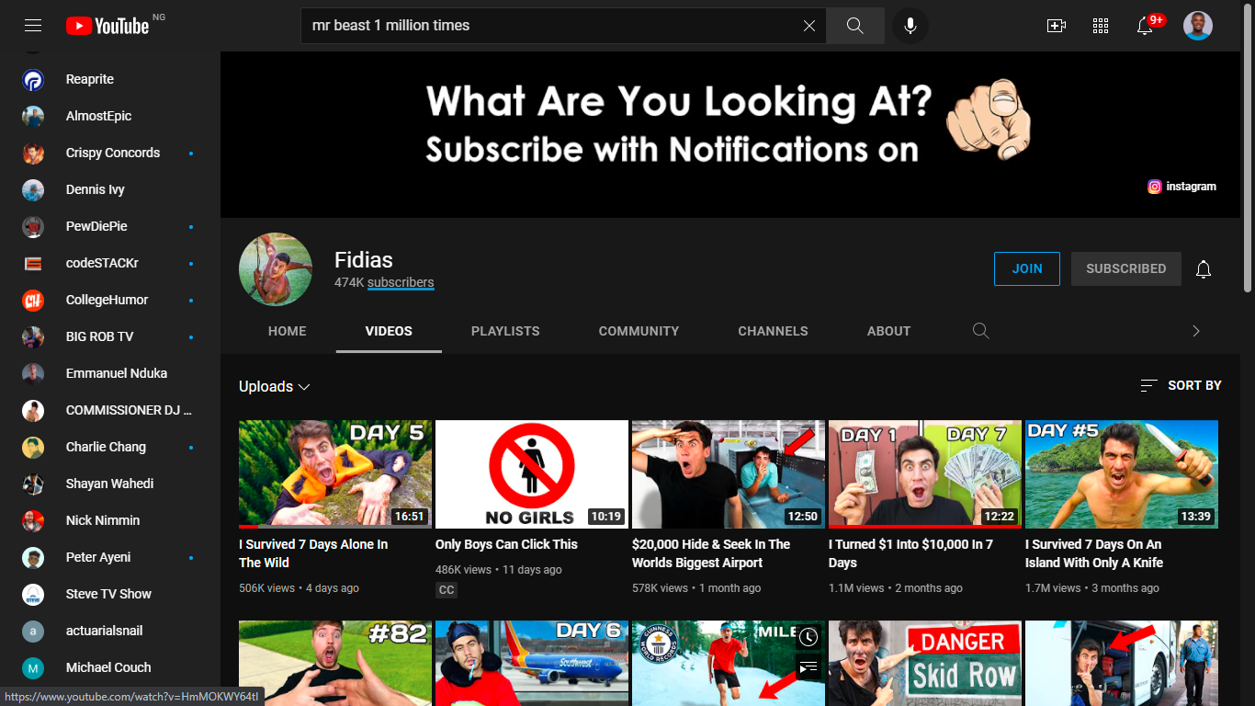Open Instagram link on channel banner
Screen dimensions: 1255x706
click(1182, 187)
